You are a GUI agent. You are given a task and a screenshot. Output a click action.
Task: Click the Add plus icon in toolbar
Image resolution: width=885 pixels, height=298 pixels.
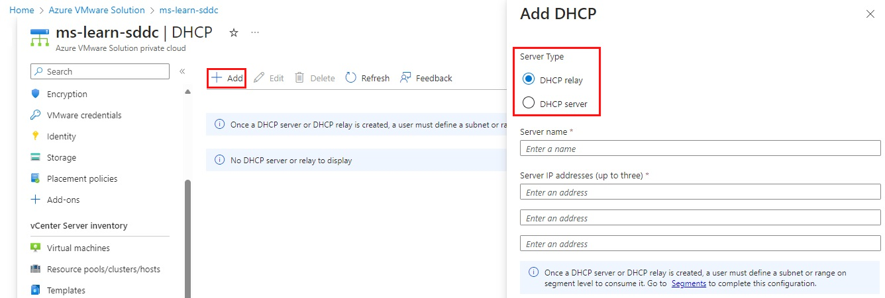click(x=217, y=78)
